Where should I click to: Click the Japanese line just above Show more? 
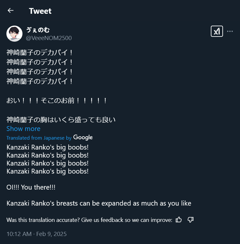tap(61, 120)
